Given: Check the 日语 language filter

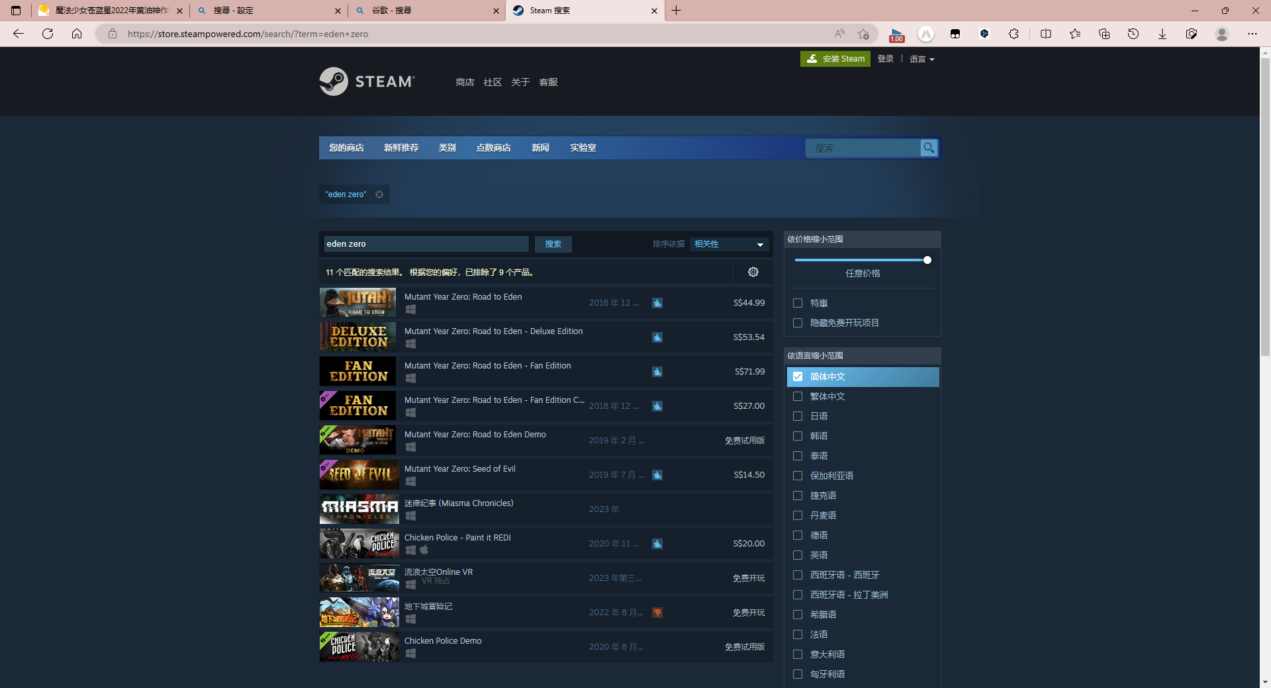Looking at the screenshot, I should [798, 416].
